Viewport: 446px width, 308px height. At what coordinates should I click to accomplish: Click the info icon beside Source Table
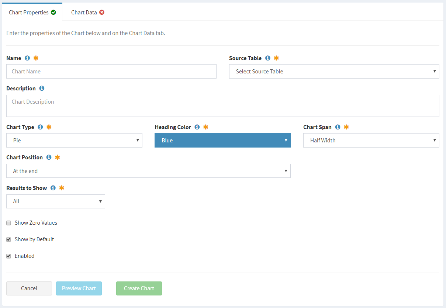(267, 58)
